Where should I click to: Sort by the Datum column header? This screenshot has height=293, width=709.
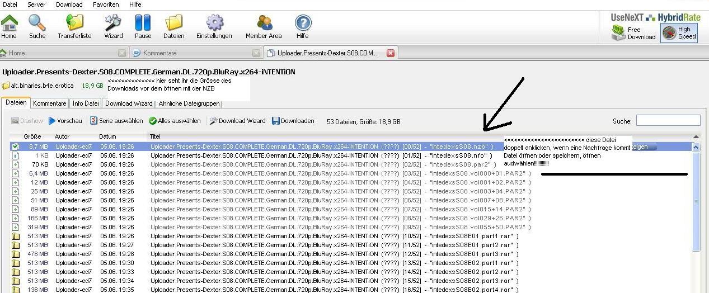(107, 136)
